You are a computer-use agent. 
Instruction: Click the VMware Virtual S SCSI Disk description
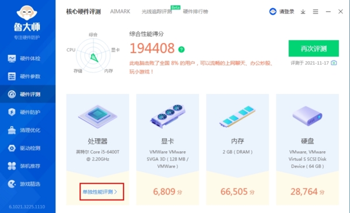(307, 159)
